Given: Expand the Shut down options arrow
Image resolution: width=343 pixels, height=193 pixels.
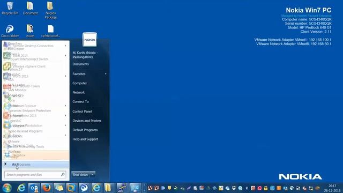Looking at the screenshot, I should click(x=92, y=175).
